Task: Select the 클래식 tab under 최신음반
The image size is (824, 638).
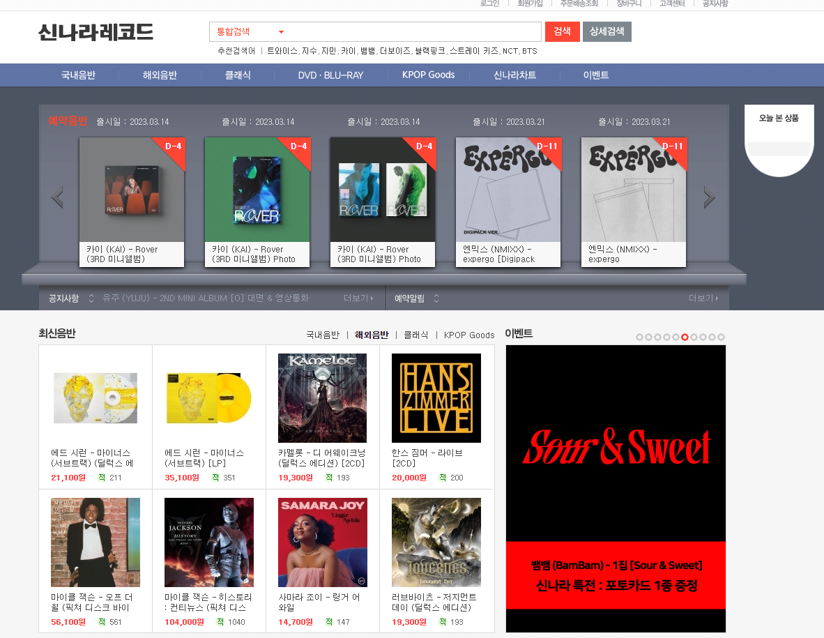Action: coord(415,335)
